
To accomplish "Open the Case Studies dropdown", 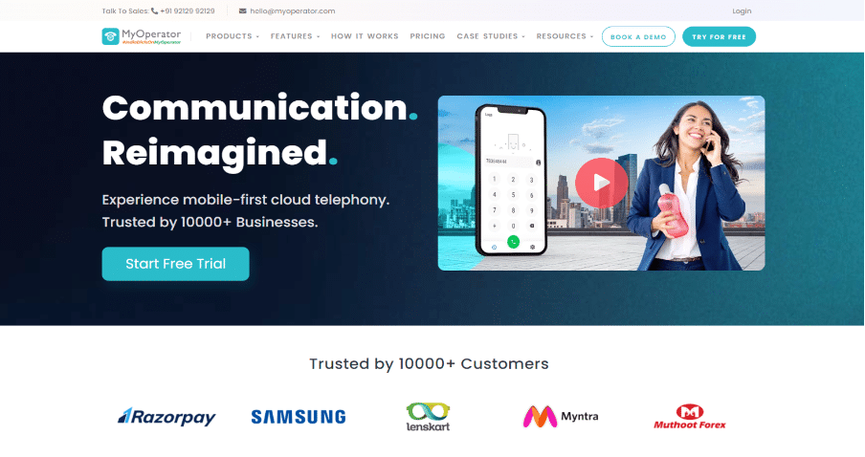I will (491, 36).
